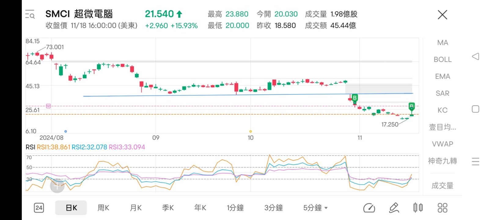Tap the latest green B buy marker
489x220 pixels.
[x=412, y=106]
